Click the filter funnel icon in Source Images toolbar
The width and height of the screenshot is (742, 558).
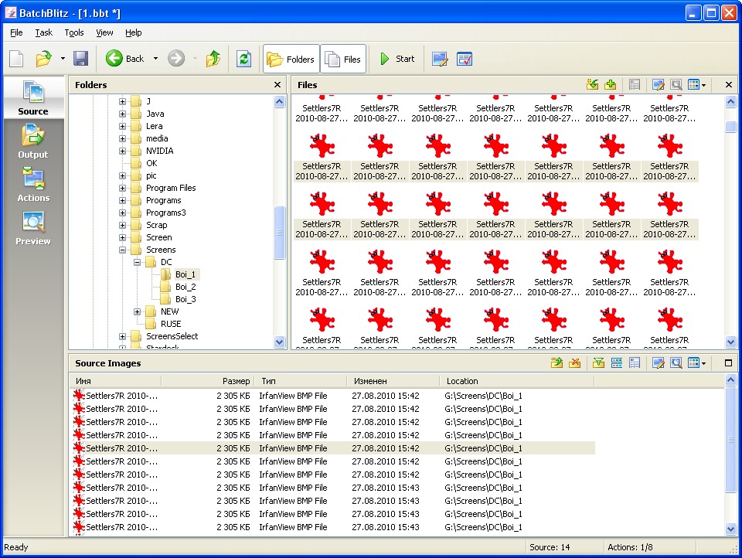tap(597, 362)
